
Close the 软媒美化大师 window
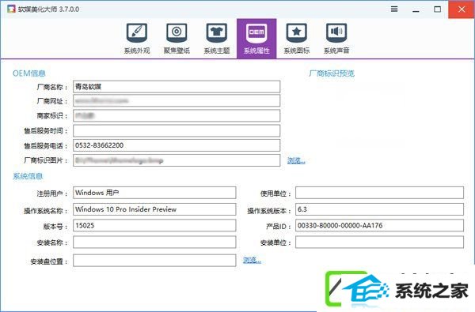pyautogui.click(x=462, y=9)
